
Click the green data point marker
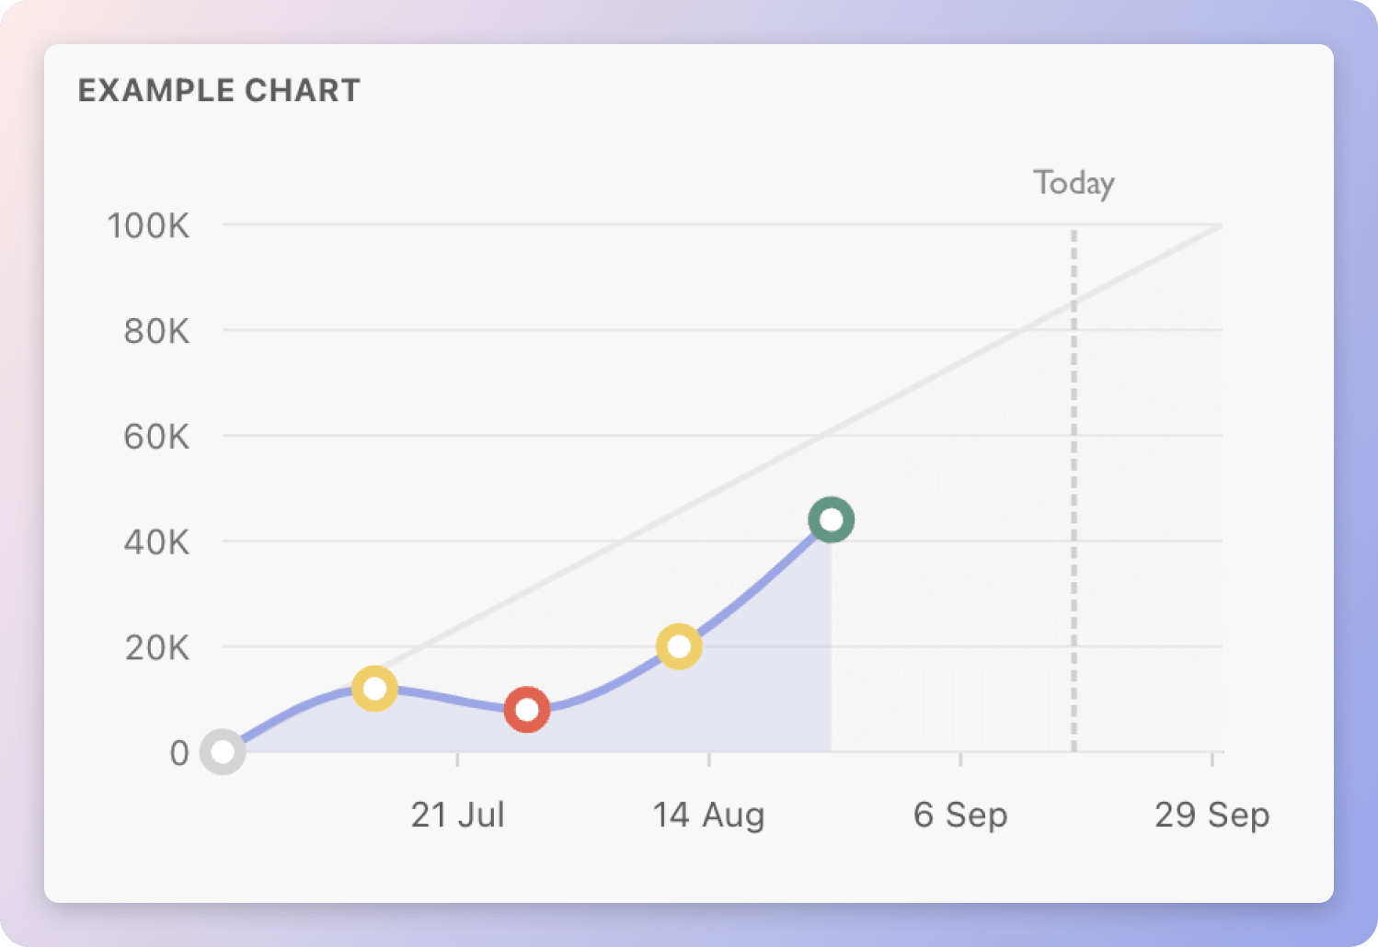pos(832,520)
